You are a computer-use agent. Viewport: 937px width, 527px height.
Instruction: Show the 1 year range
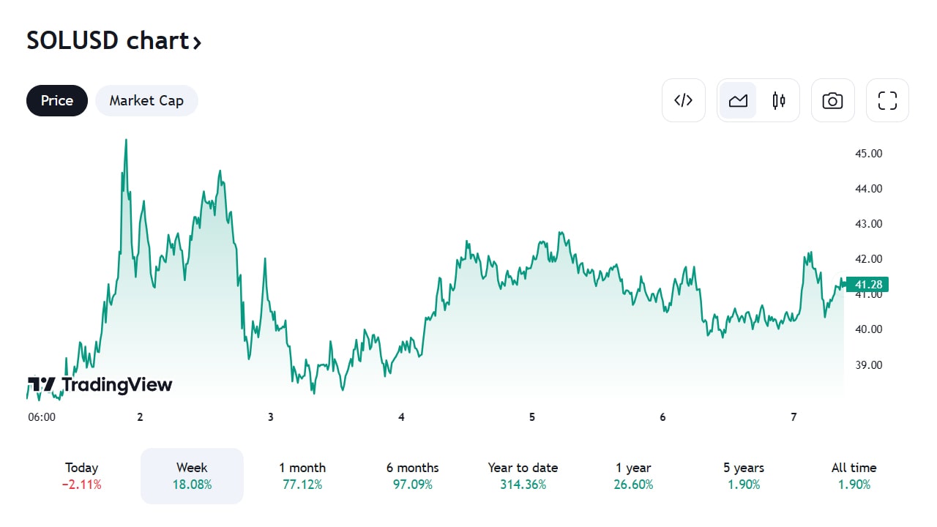pos(633,476)
